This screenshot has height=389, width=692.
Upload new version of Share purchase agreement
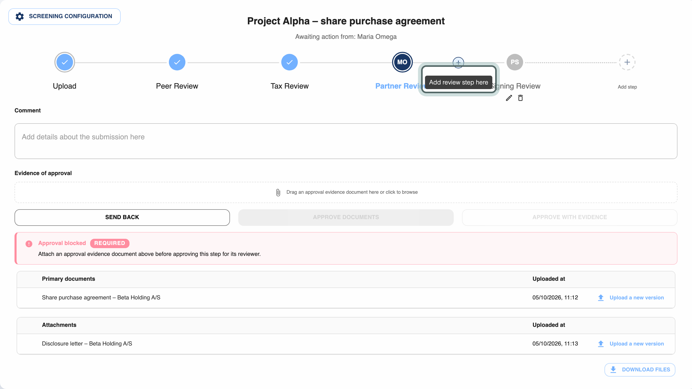tap(636, 298)
